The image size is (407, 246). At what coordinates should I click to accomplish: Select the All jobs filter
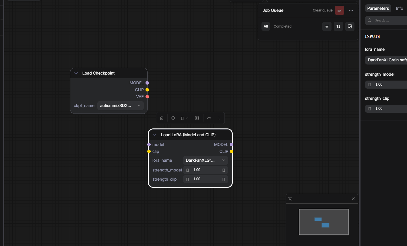point(266,26)
